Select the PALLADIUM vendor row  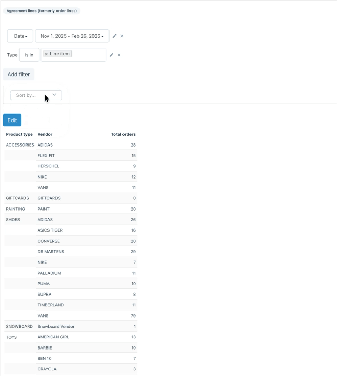tap(87, 273)
